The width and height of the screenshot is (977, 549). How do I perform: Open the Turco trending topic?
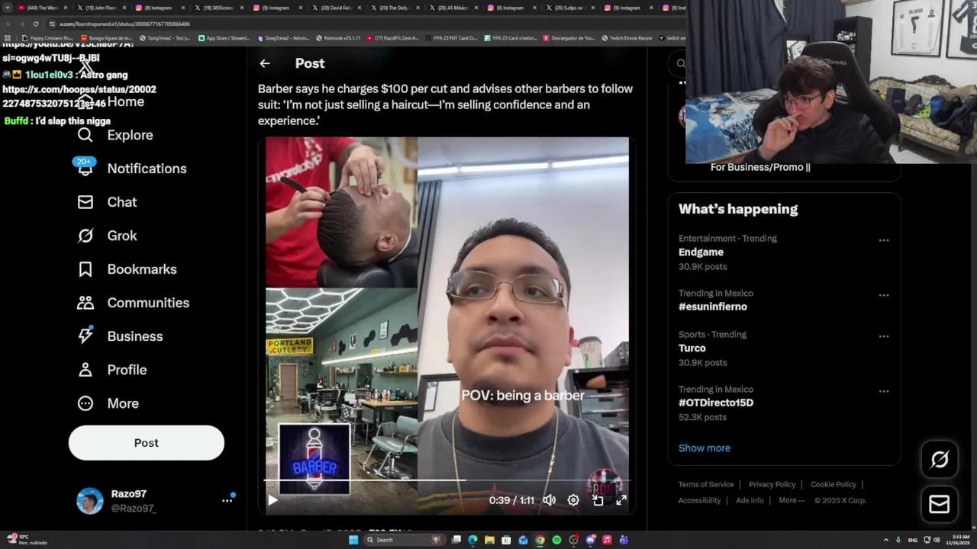coord(692,348)
